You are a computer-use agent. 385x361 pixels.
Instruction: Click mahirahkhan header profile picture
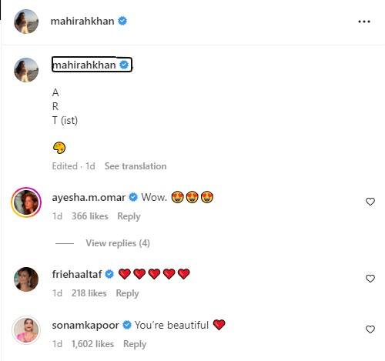pos(26,22)
